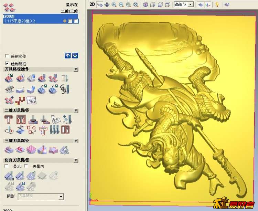Click the inlay panel toolpath icon

(65, 130)
